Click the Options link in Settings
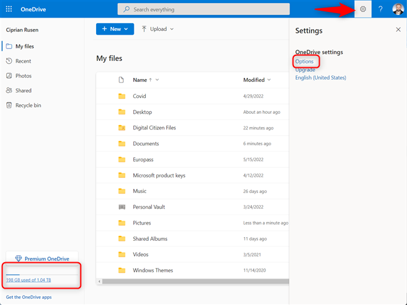Image resolution: width=407 pixels, height=305 pixels. tap(304, 62)
